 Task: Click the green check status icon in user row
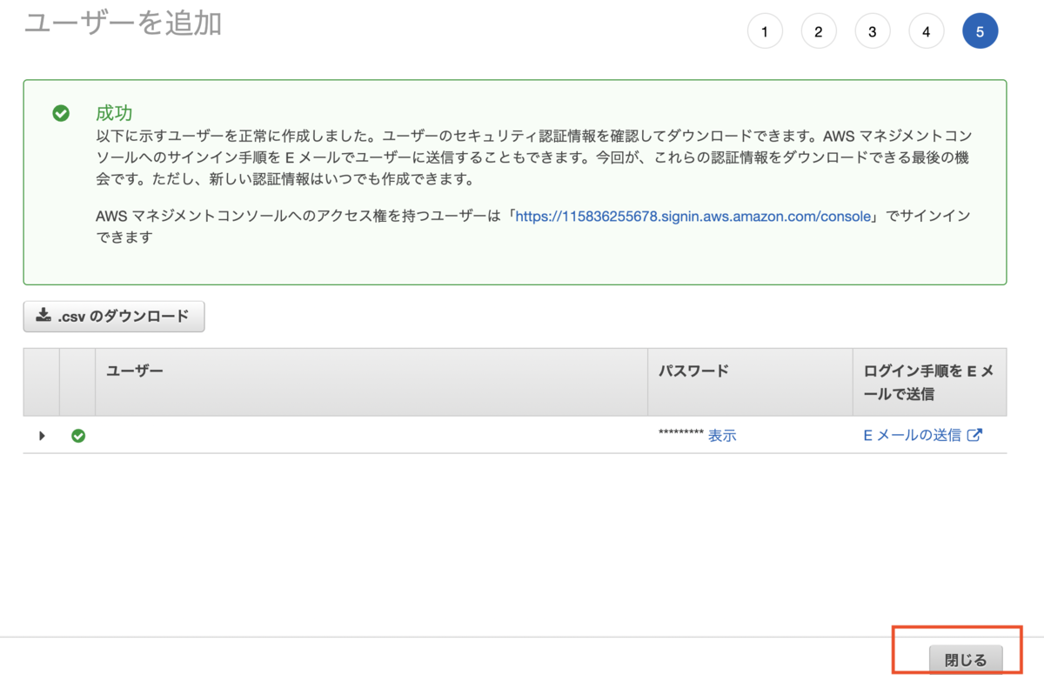(x=78, y=436)
